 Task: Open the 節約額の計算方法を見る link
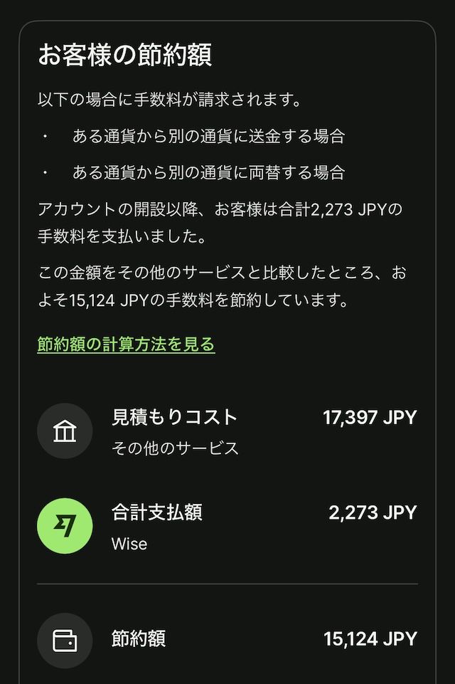[x=126, y=344]
